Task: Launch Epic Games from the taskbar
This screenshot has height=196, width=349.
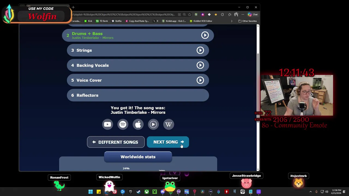Action: [131, 192]
